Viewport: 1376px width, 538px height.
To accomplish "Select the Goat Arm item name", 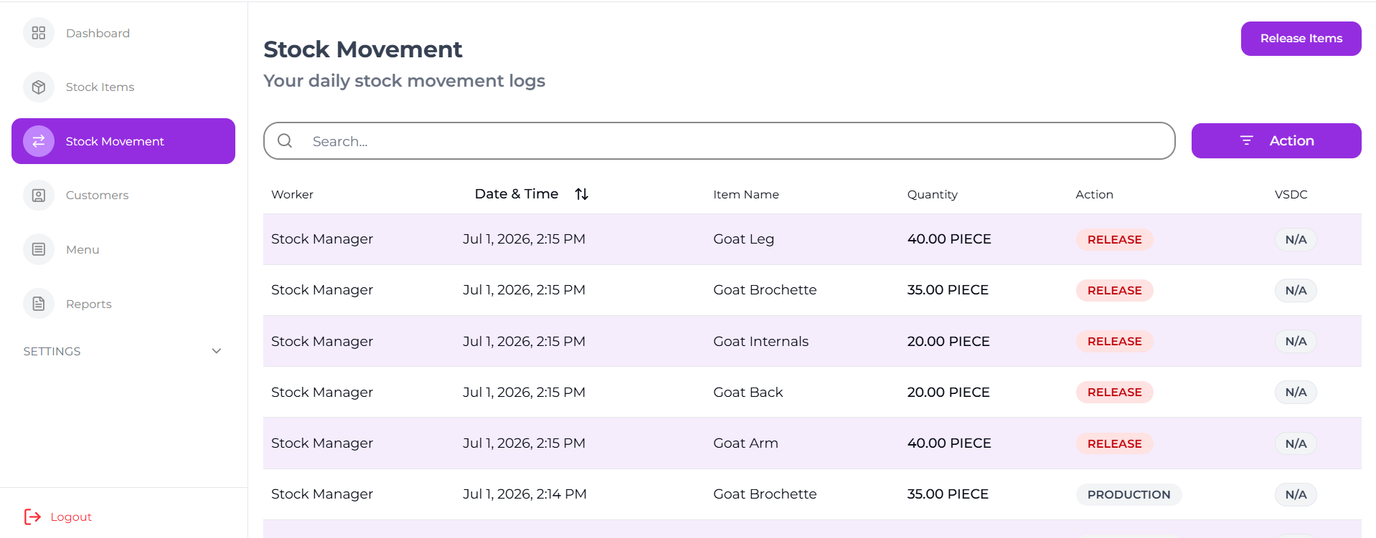I will pyautogui.click(x=745, y=443).
